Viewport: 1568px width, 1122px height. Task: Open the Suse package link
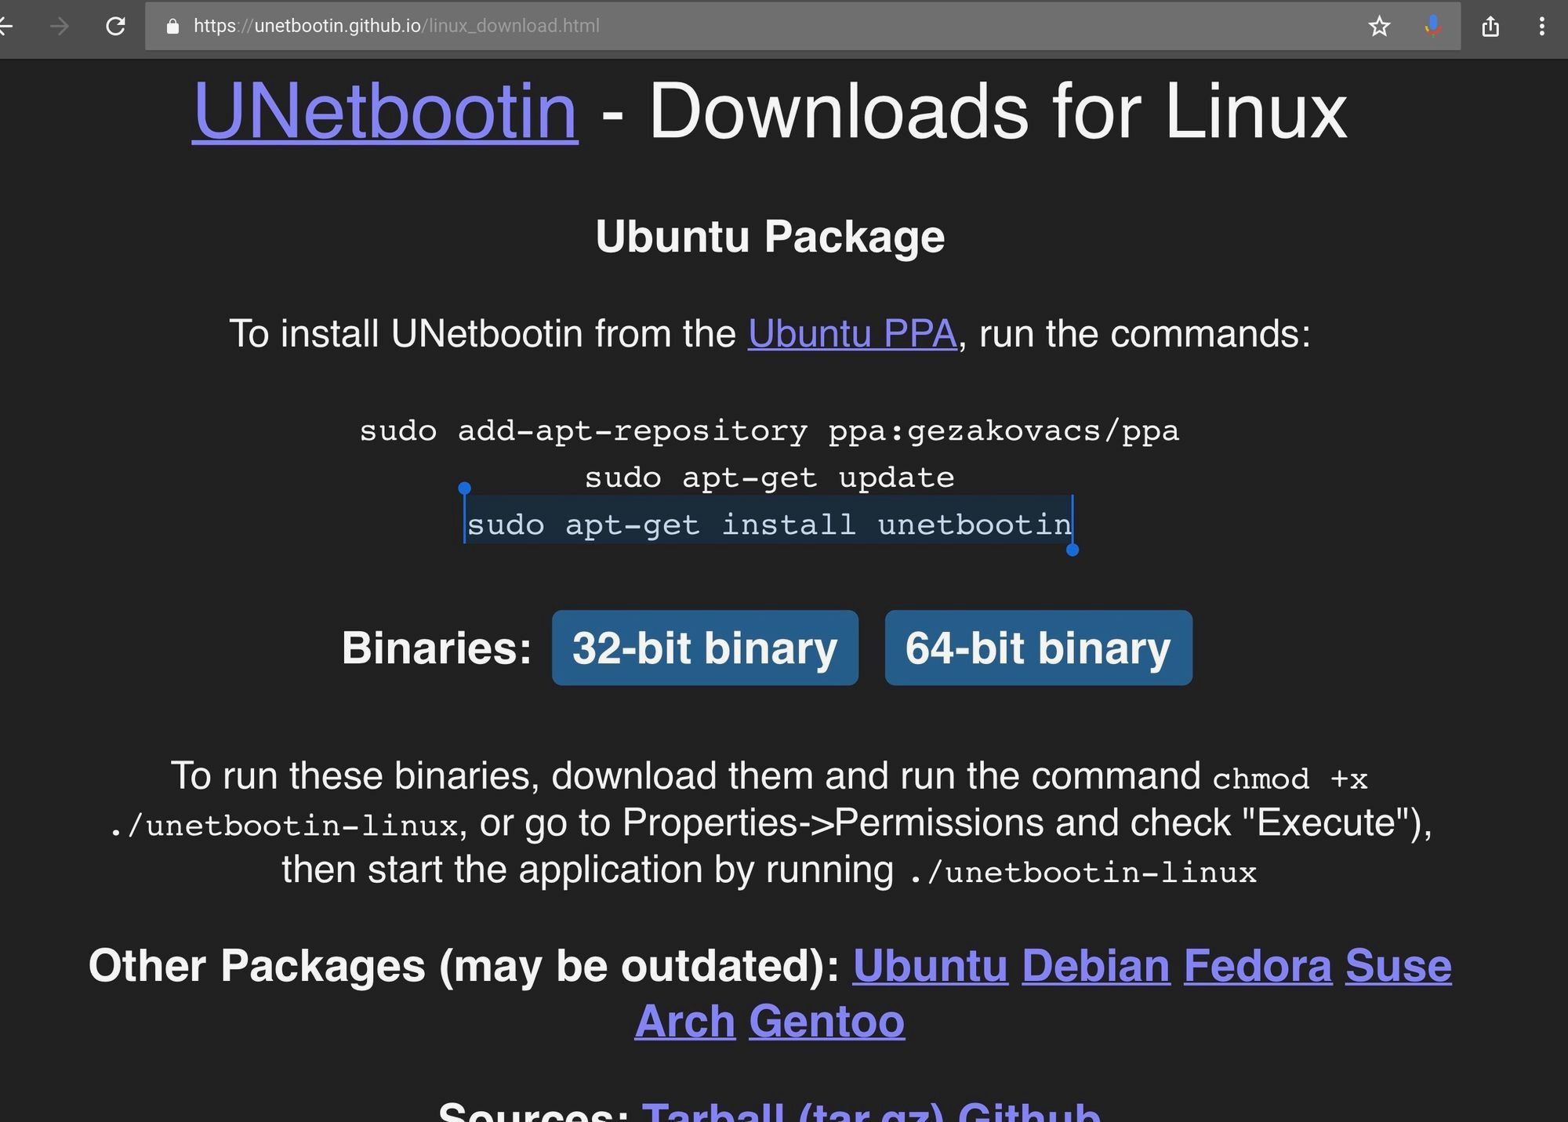(x=1399, y=965)
